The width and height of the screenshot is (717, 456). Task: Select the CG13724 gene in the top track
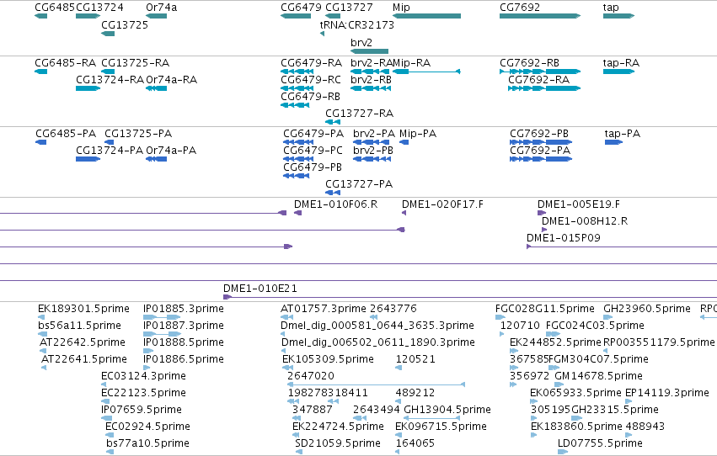click(x=88, y=16)
